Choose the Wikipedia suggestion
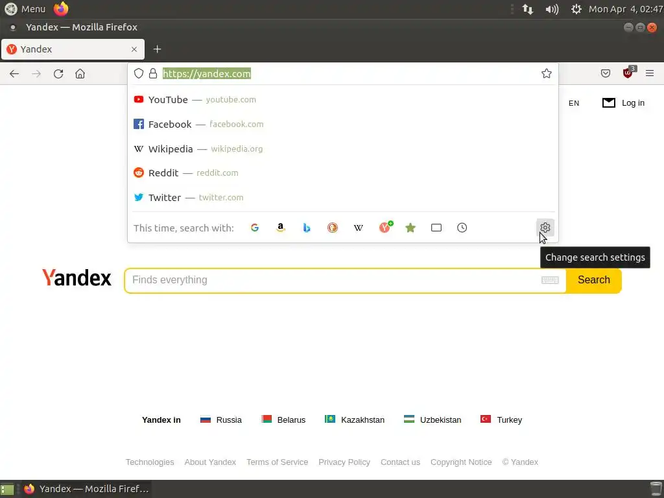664x498 pixels. 343,148
